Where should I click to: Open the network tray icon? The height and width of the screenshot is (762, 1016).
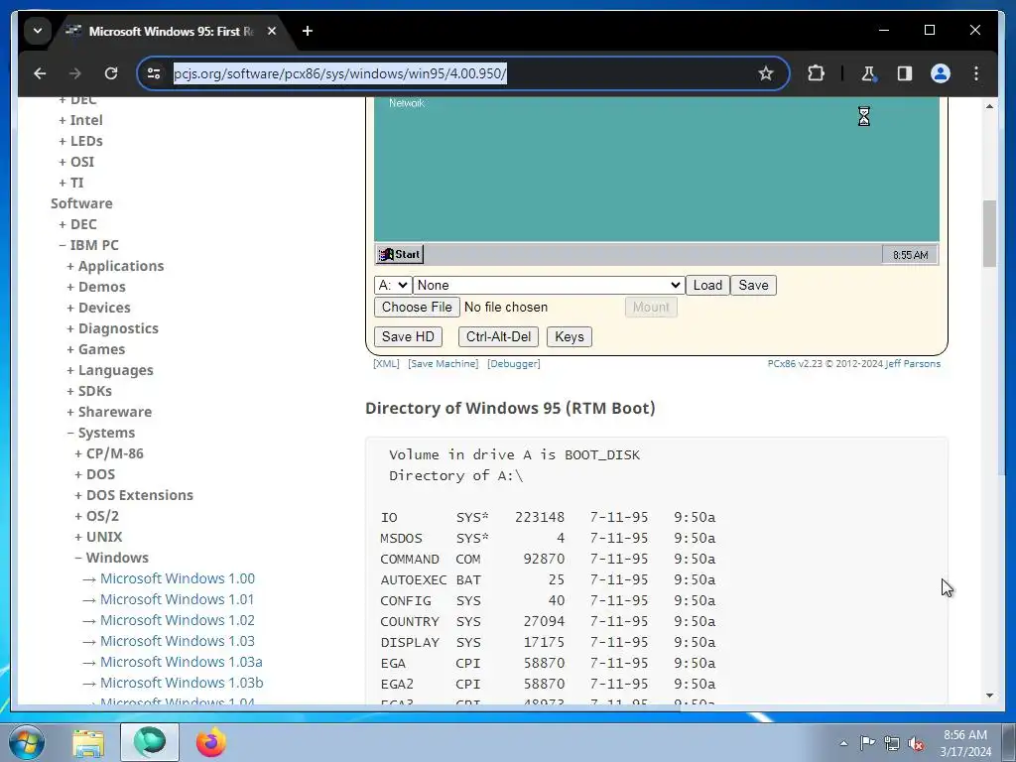[x=892, y=744]
